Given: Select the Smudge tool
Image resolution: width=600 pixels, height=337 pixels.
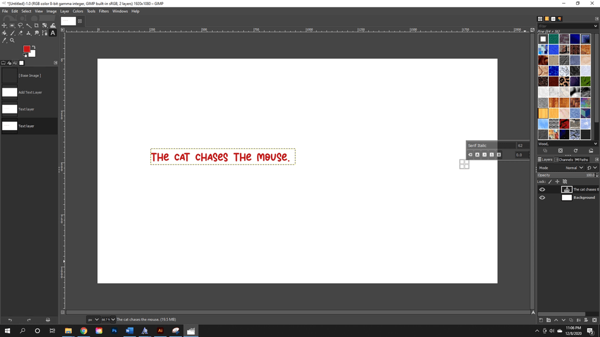Looking at the screenshot, I should 37,33.
